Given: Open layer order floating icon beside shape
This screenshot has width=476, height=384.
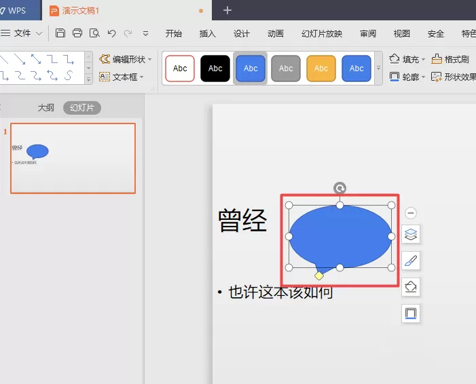Looking at the screenshot, I should click(411, 234).
